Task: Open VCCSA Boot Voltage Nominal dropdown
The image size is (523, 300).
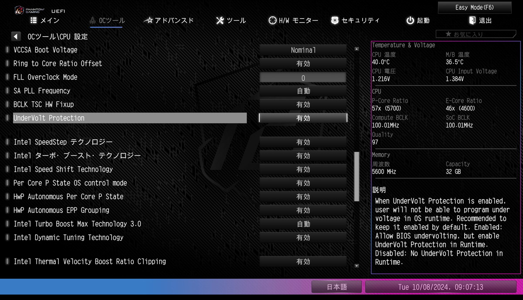Action: point(303,50)
